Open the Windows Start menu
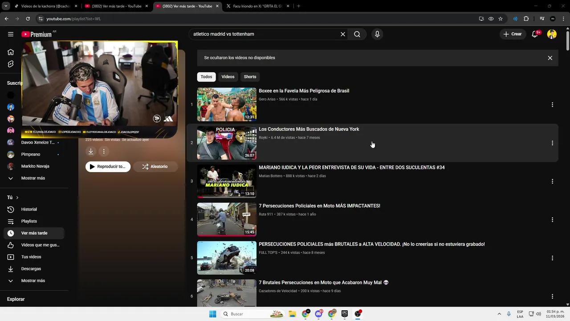 213,314
